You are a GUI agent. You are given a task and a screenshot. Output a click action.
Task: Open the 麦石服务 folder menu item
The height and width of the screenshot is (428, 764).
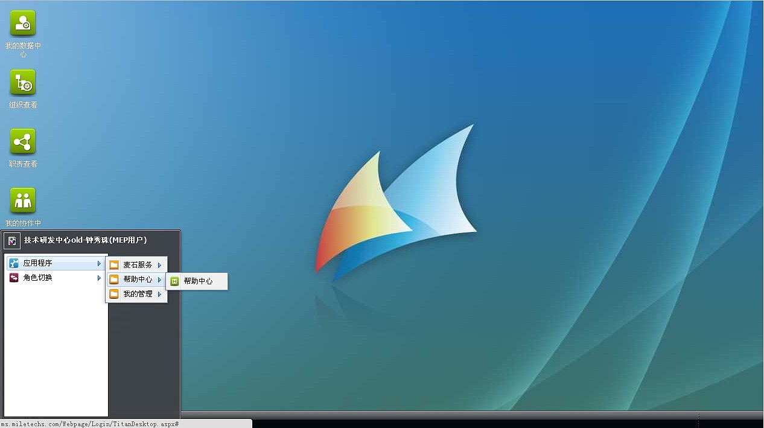(136, 264)
